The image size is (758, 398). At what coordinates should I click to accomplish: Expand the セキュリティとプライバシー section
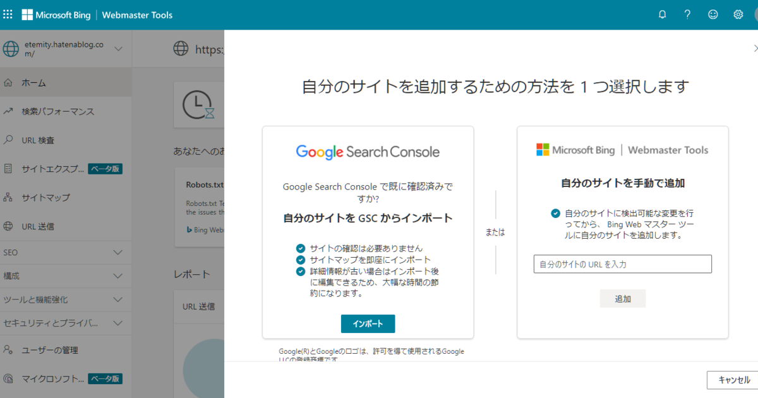coord(66,323)
